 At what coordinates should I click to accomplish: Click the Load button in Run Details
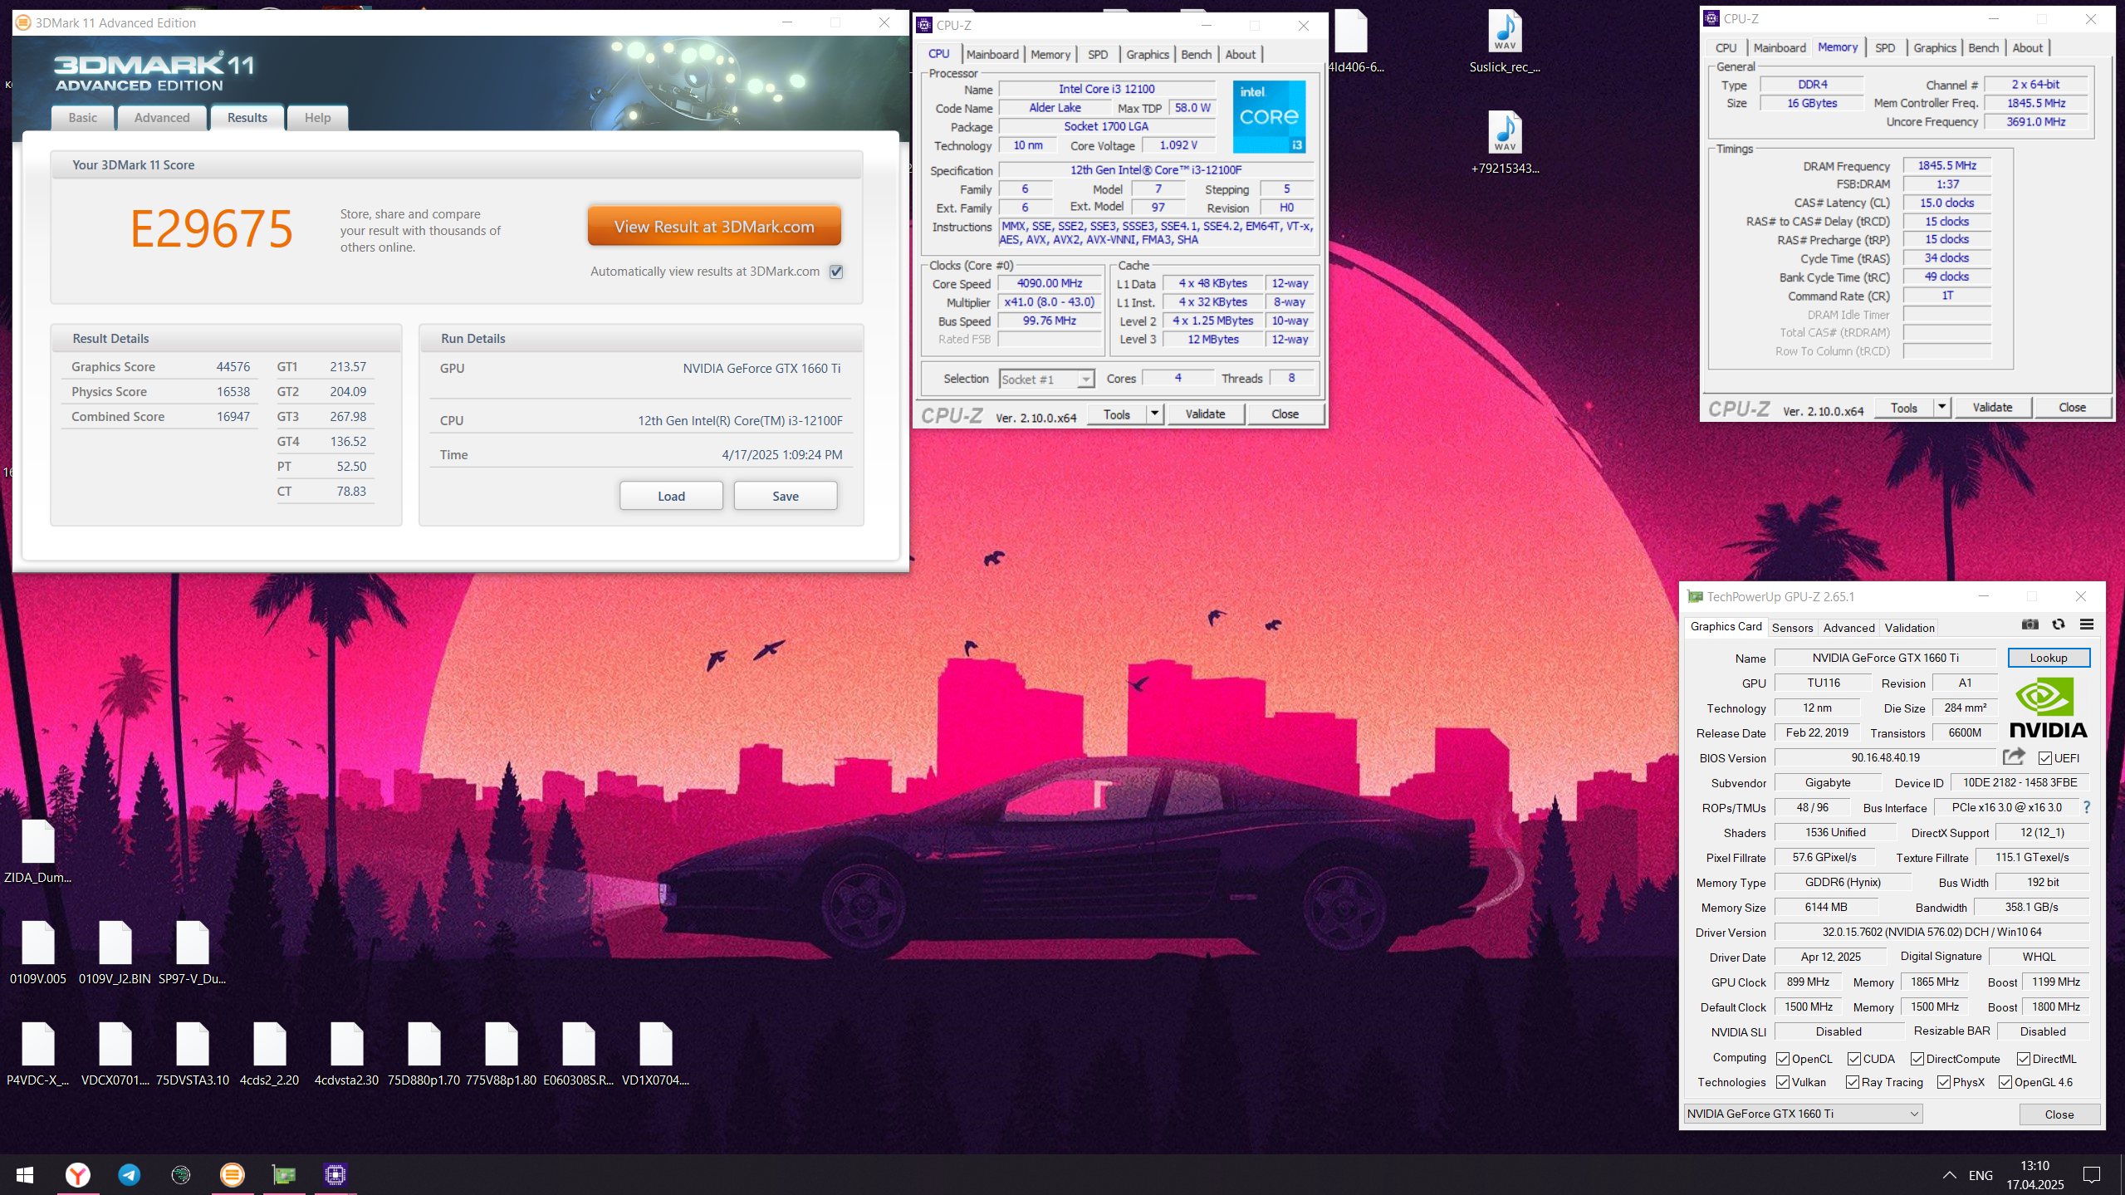(x=671, y=496)
